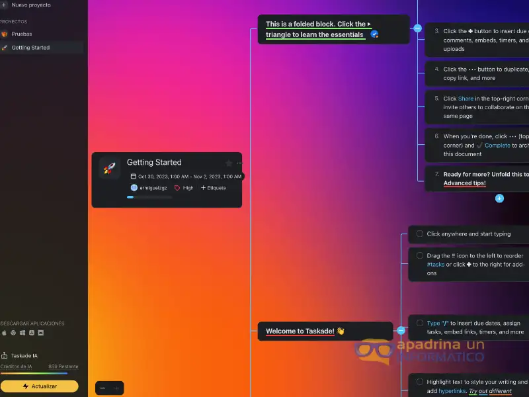Download the Apple macOS app
The height and width of the screenshot is (397, 529).
click(4, 333)
